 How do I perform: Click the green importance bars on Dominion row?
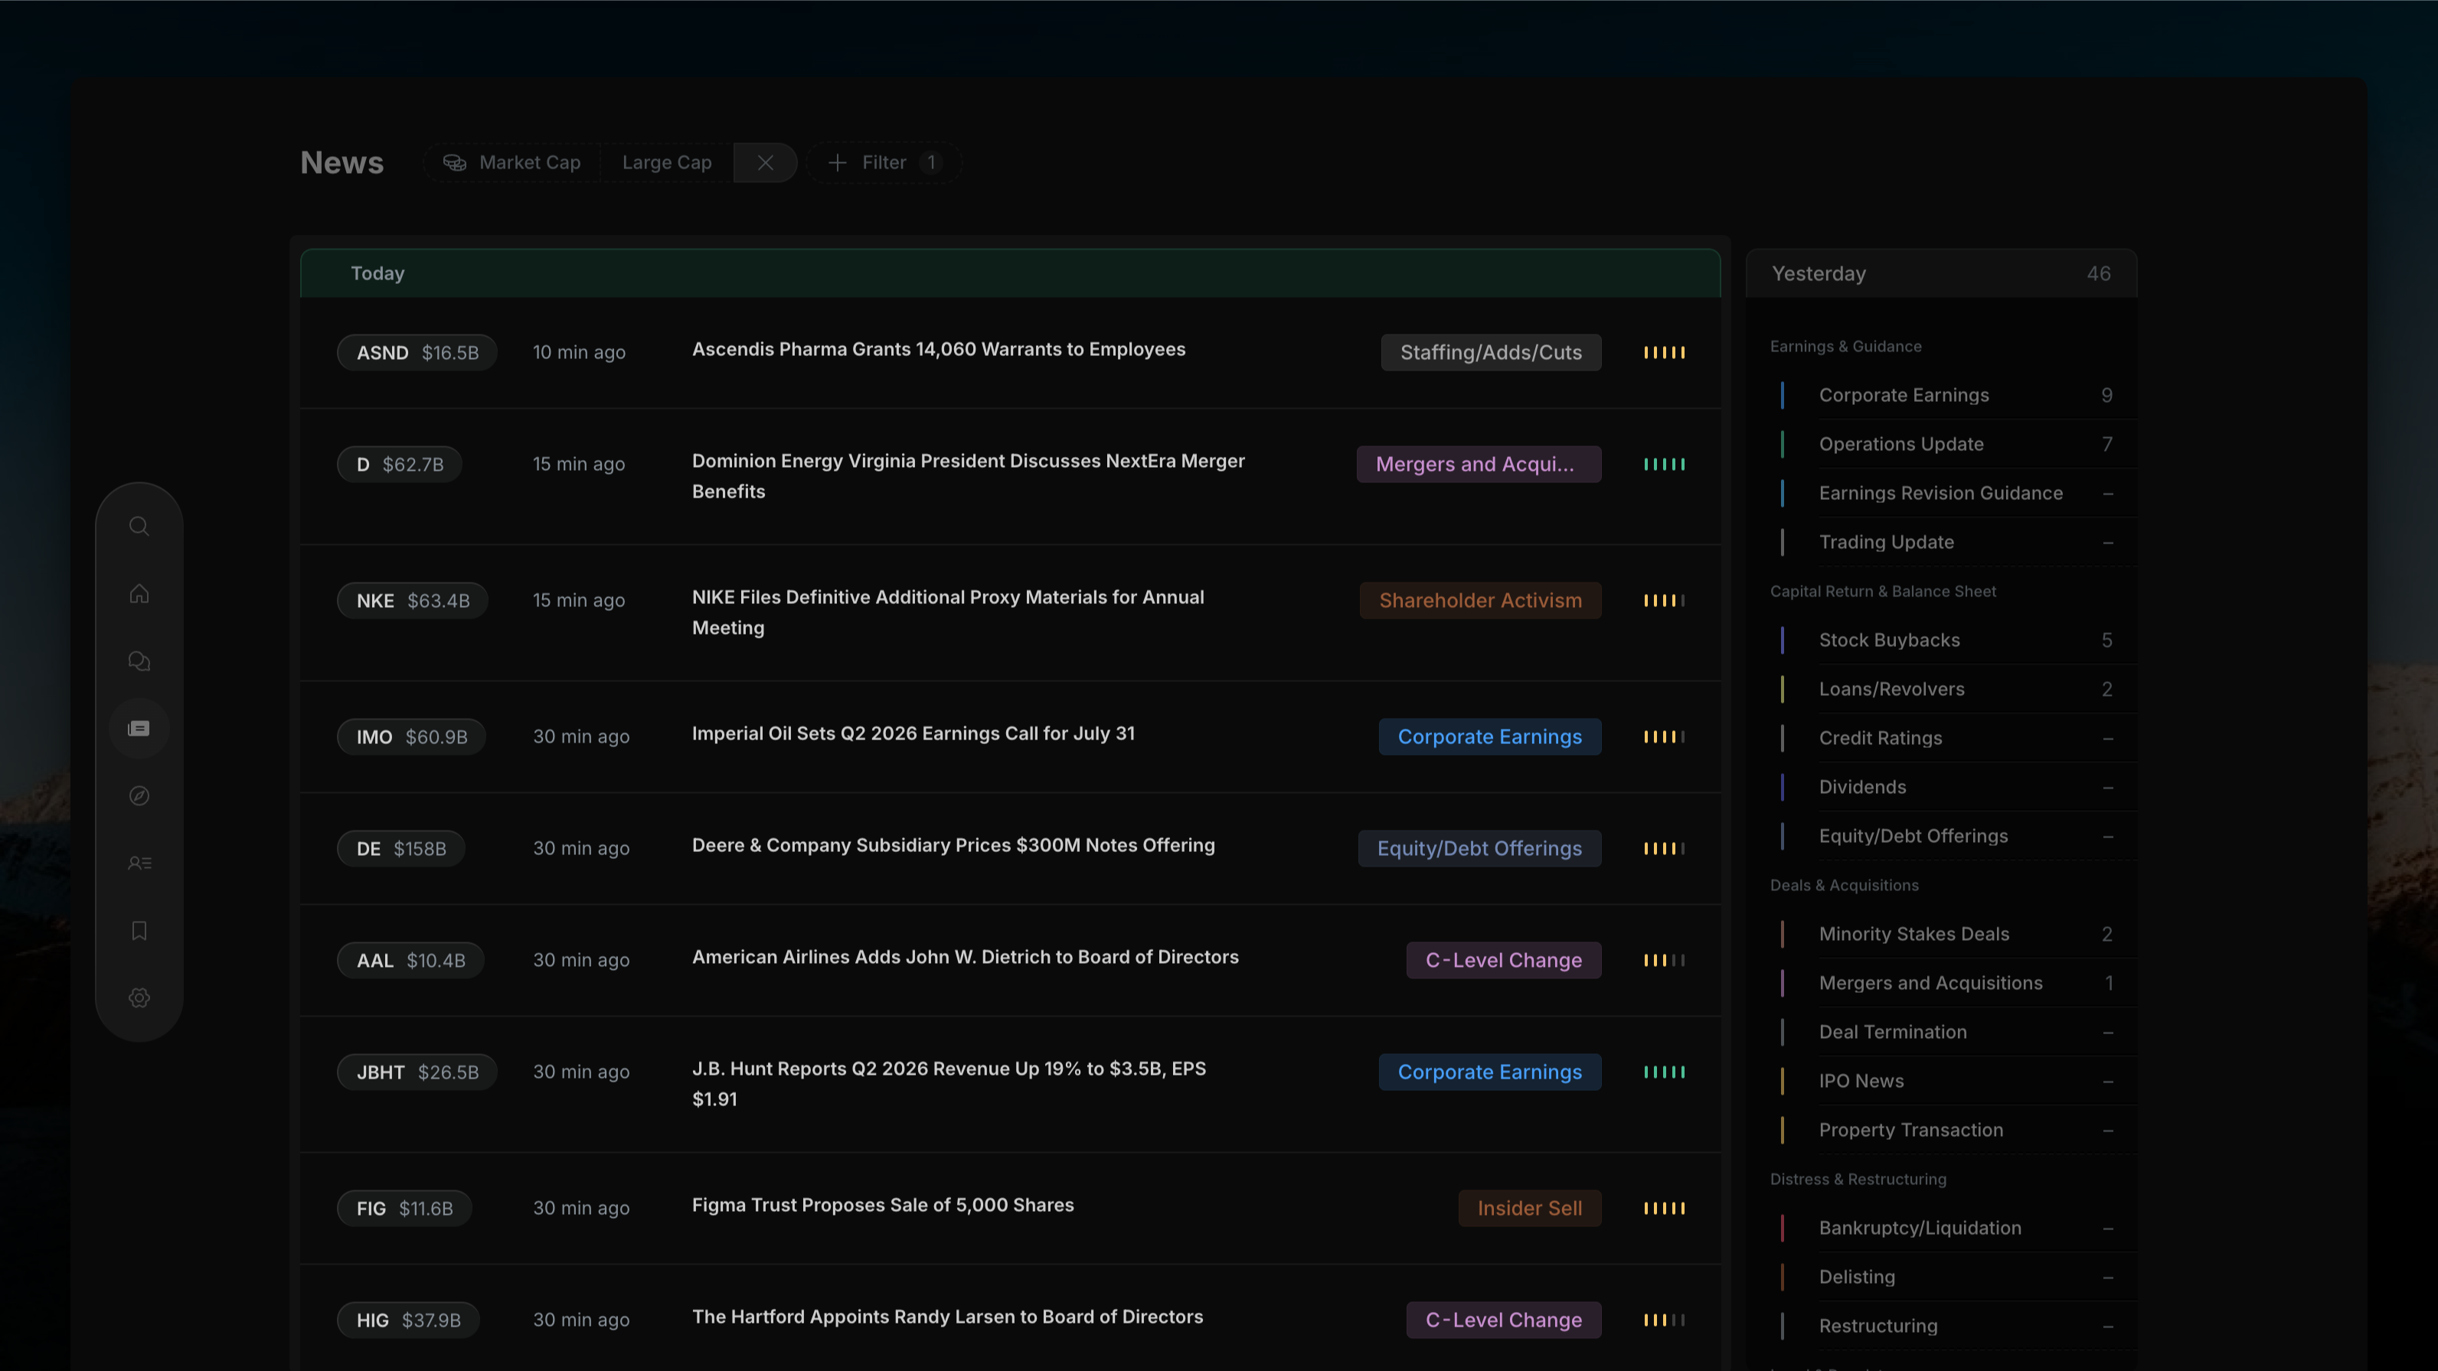(1664, 465)
